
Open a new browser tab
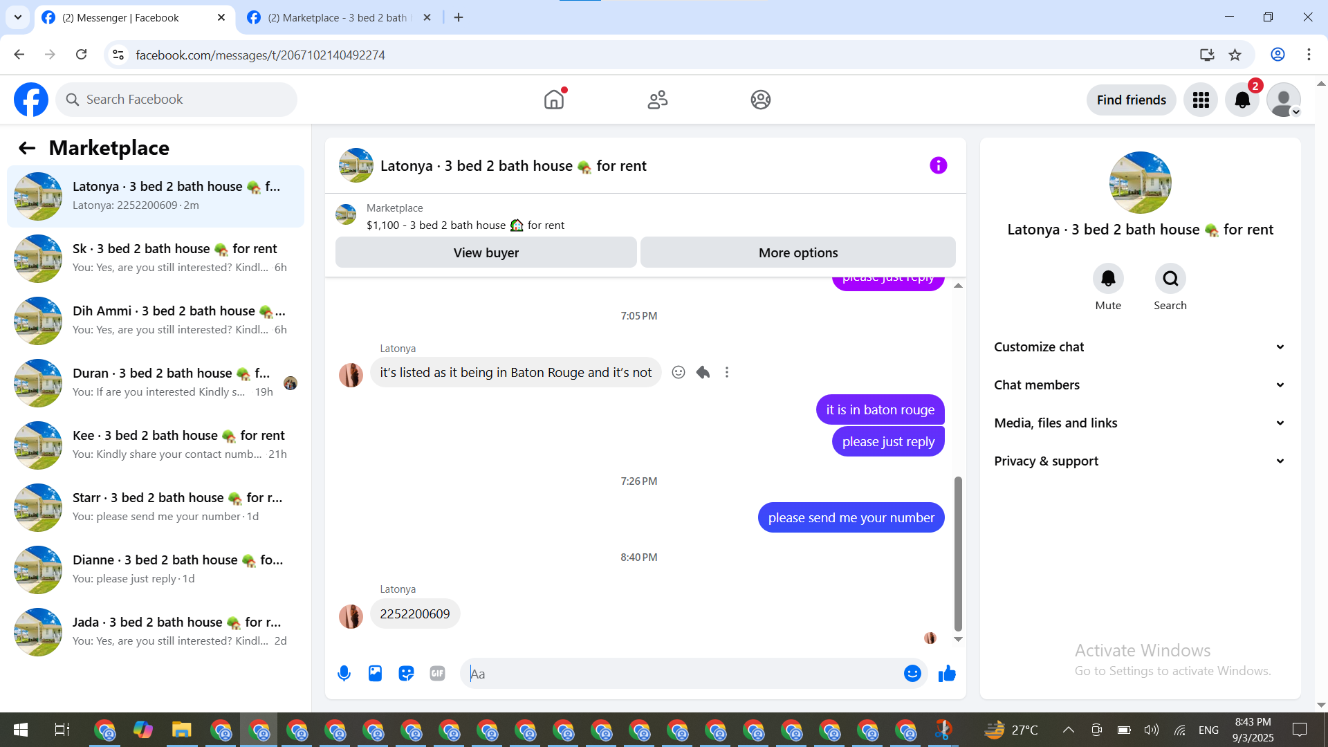[459, 17]
